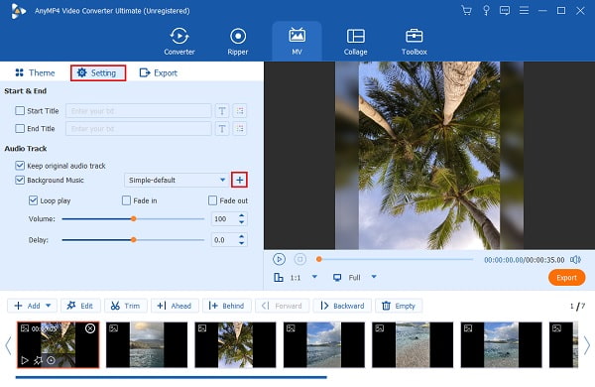Play the preview video
595x387 pixels.
(279, 259)
